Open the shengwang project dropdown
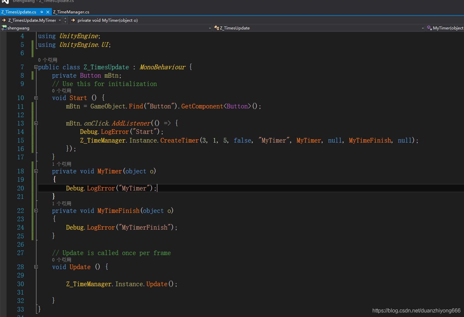 210,28
